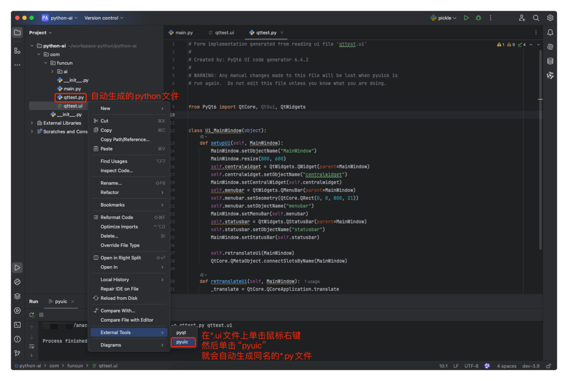Stop the running process square button

click(x=41, y=315)
